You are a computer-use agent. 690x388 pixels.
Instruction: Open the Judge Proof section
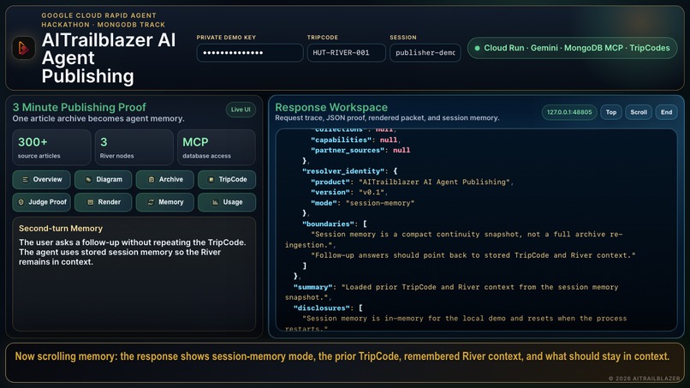point(41,202)
